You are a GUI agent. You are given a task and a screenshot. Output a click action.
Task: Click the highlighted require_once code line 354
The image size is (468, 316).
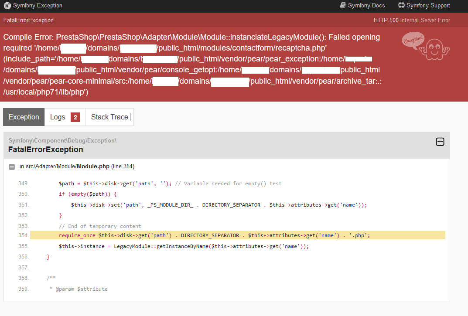click(x=238, y=235)
